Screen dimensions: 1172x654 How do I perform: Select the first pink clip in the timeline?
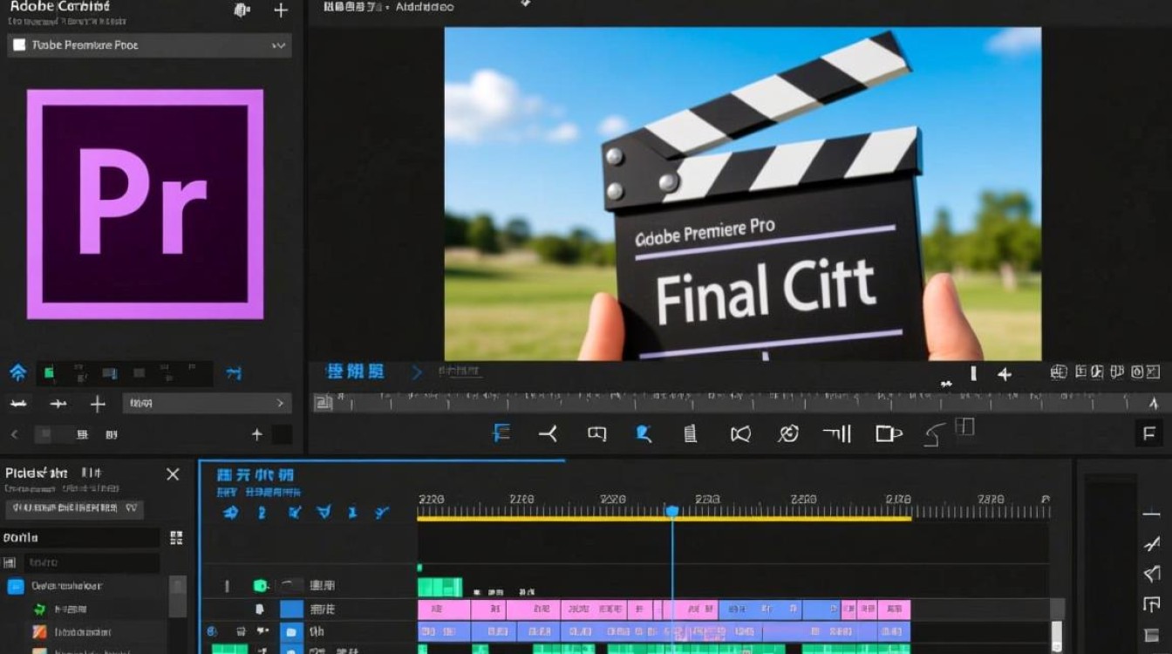(444, 609)
